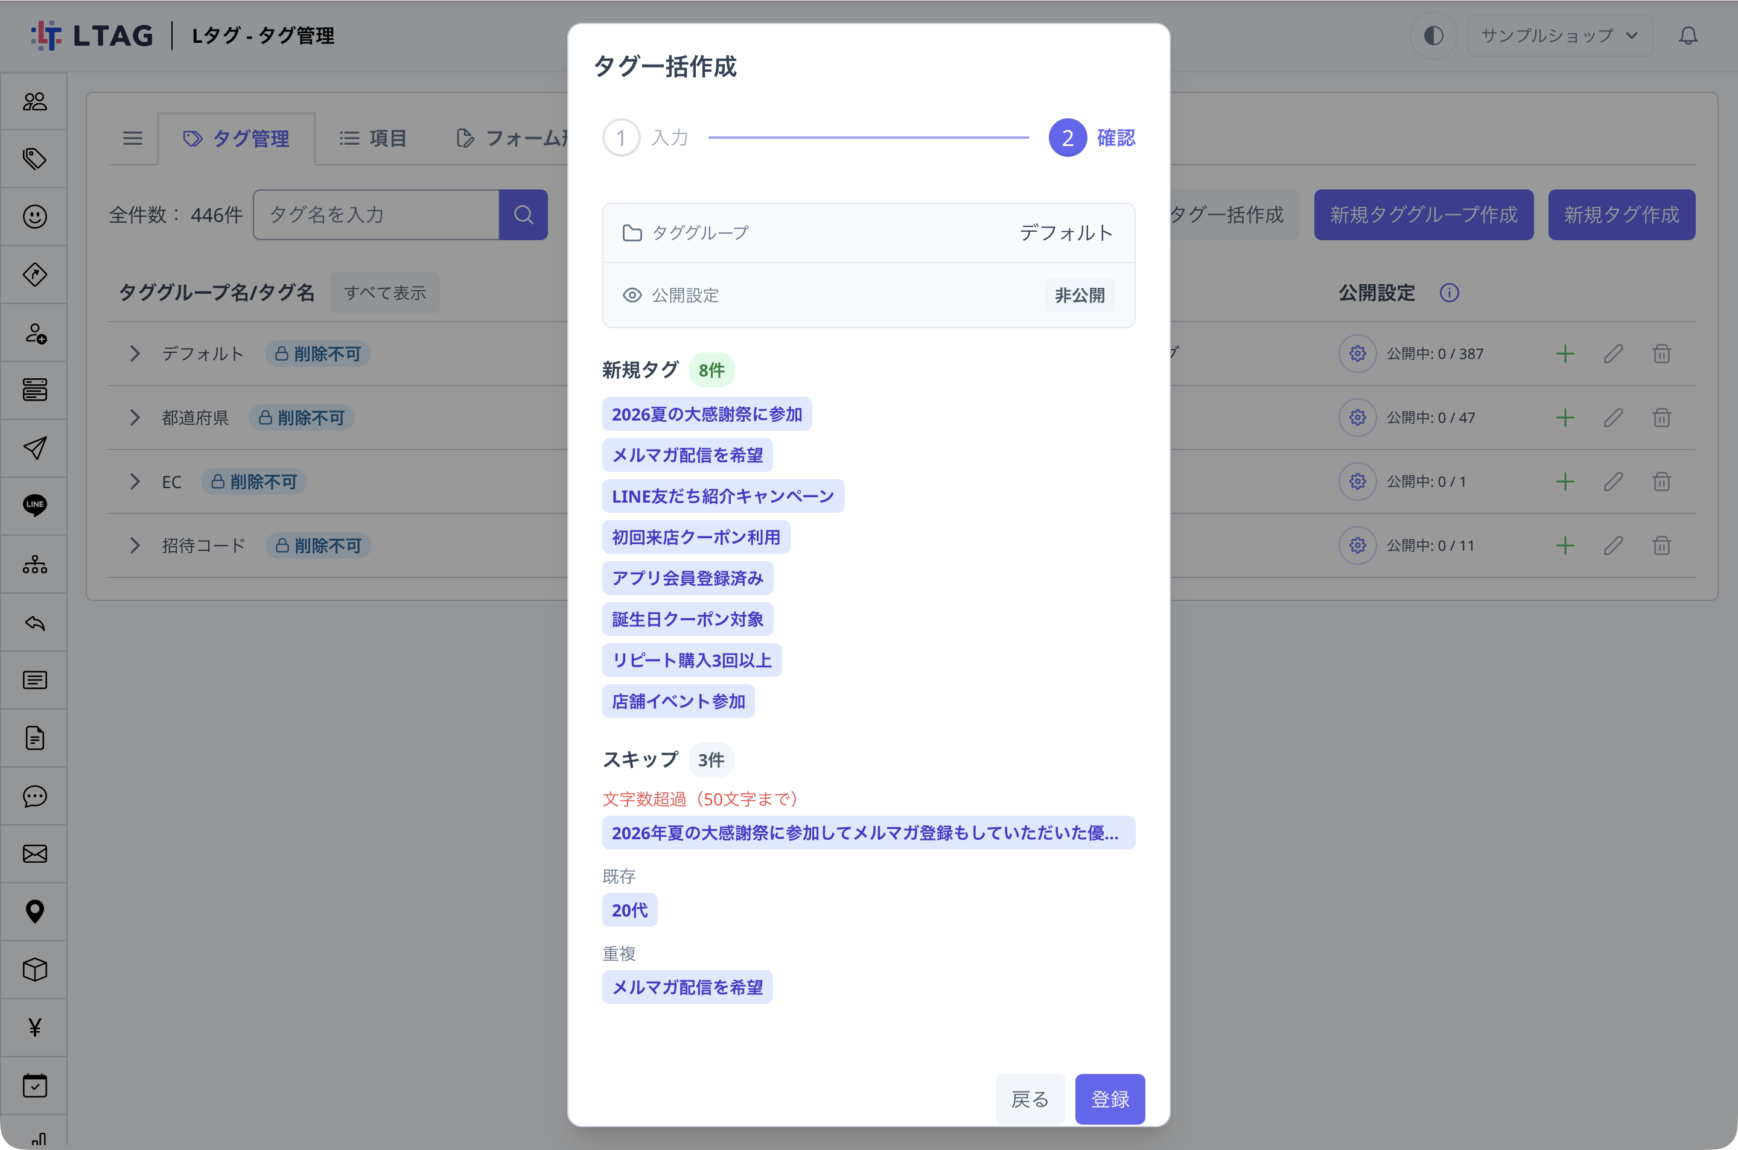Expand the デフォルト tag group row

click(135, 354)
